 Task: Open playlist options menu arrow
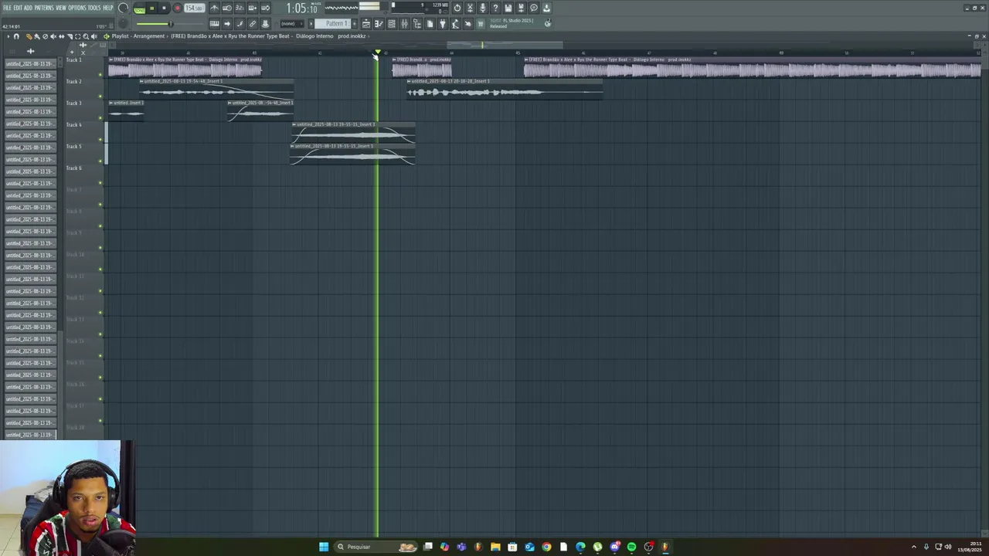pyautogui.click(x=7, y=36)
